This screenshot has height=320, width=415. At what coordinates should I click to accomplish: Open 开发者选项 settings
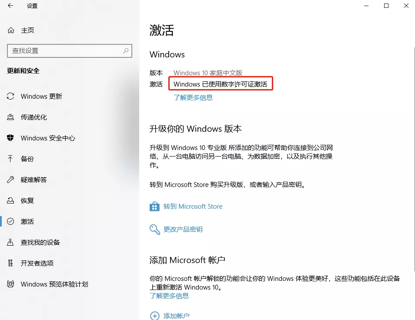(37, 263)
